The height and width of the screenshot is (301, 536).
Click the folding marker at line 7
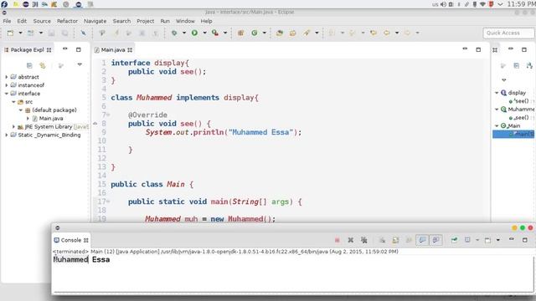(x=108, y=115)
